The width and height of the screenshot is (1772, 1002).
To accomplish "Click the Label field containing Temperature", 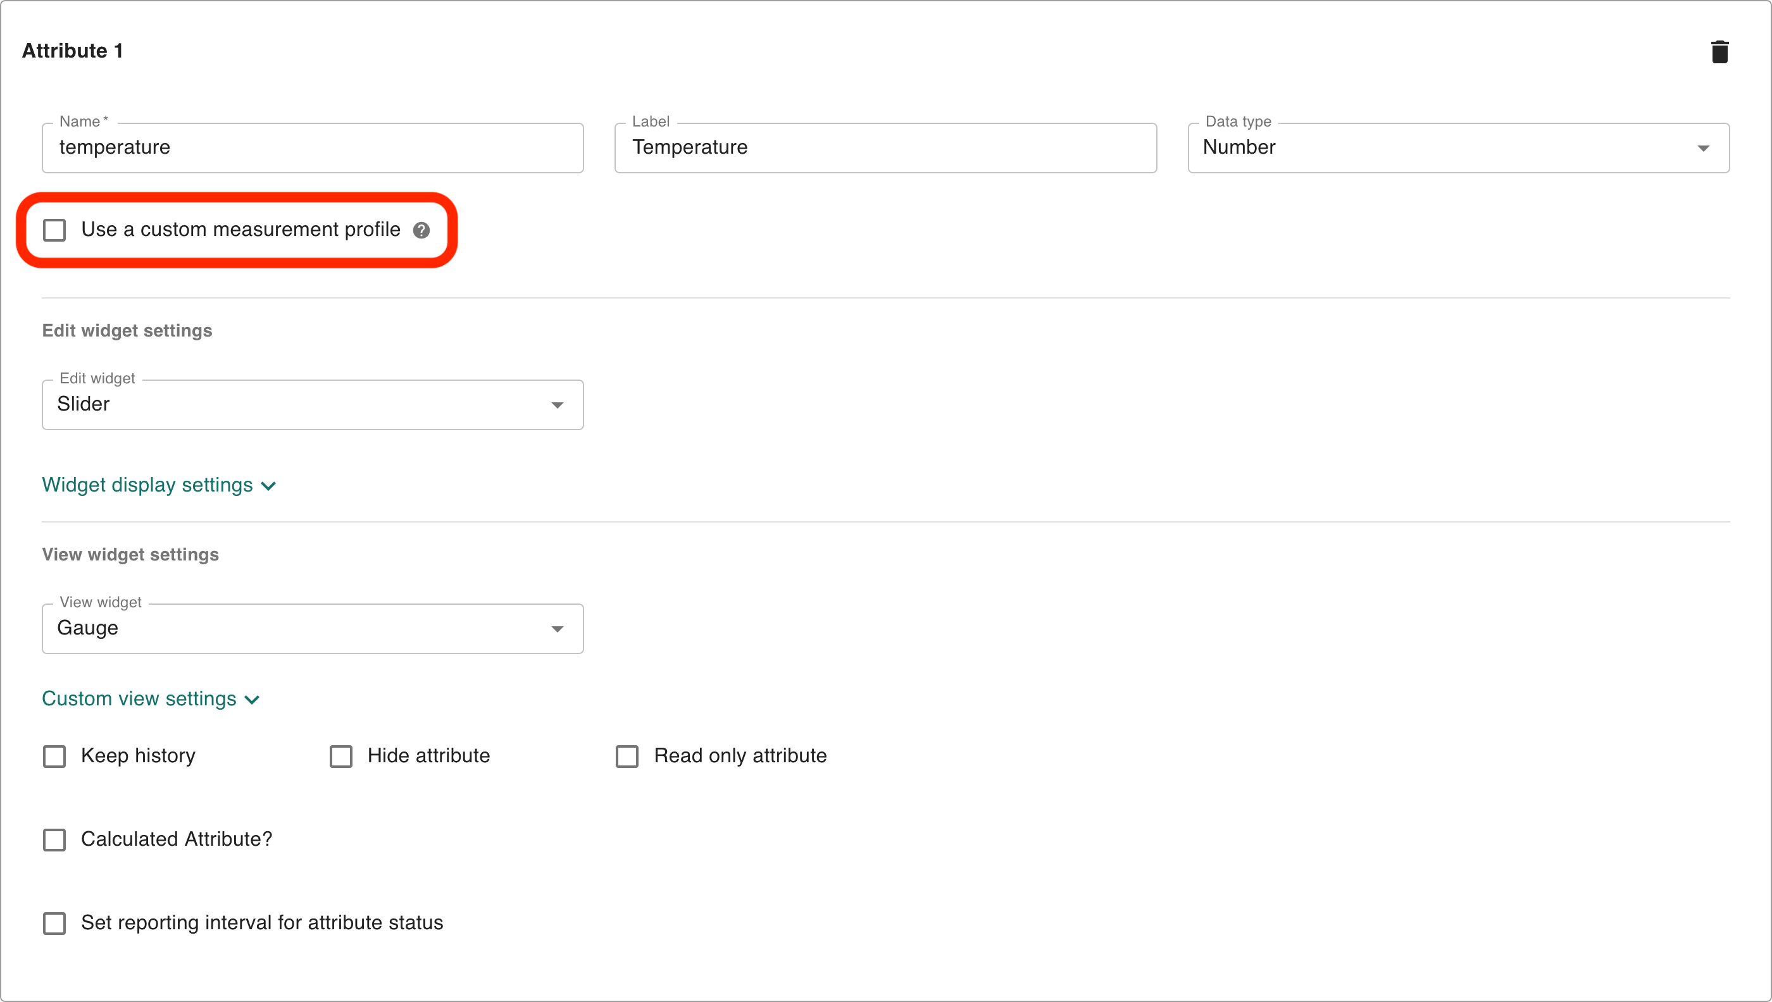I will (885, 148).
